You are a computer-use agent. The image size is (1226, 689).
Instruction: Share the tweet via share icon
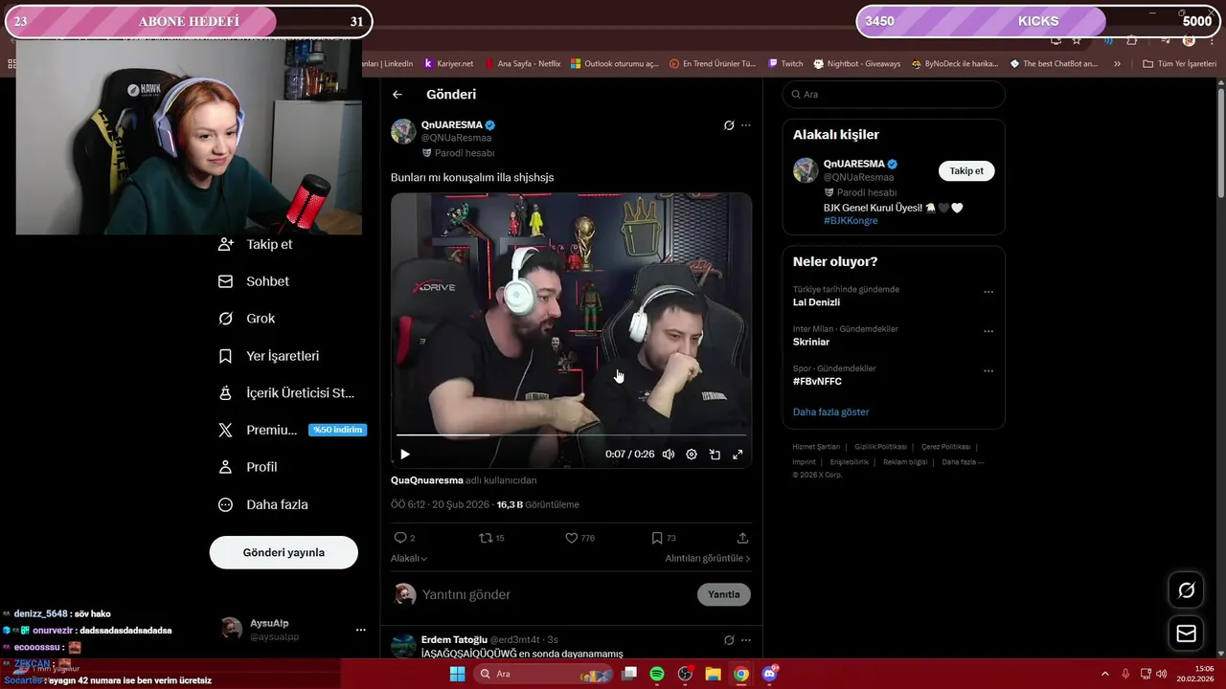point(742,538)
